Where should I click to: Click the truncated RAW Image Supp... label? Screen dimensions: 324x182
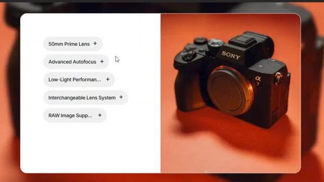(70, 116)
